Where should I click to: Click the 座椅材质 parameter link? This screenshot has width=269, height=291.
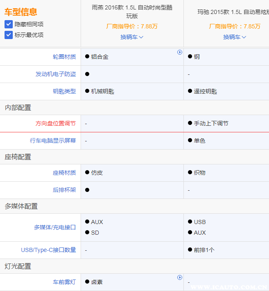pyautogui.click(x=64, y=173)
